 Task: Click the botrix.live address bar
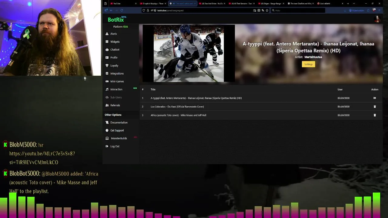[x=205, y=10]
